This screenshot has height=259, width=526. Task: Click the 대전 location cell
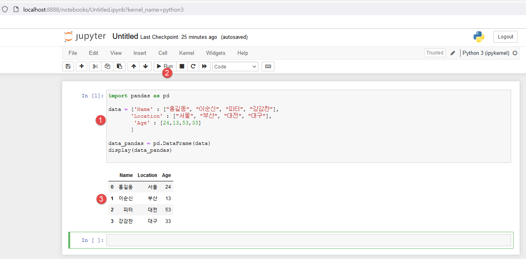(x=152, y=210)
